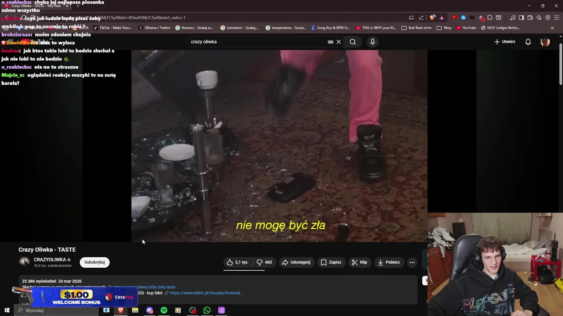Open YouTube notifications bell
This screenshot has width=563, height=316.
[528, 42]
